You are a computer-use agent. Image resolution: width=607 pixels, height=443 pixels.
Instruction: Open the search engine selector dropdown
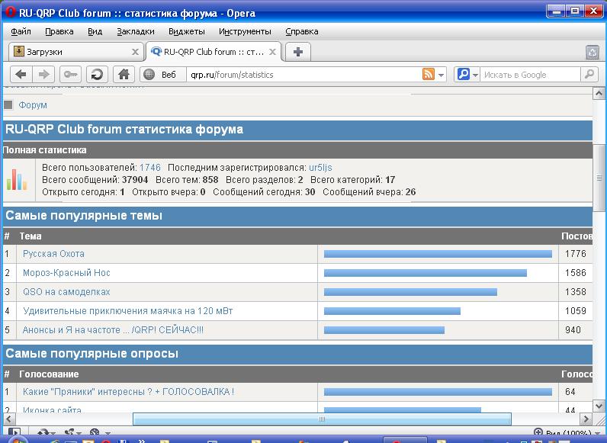(x=467, y=75)
